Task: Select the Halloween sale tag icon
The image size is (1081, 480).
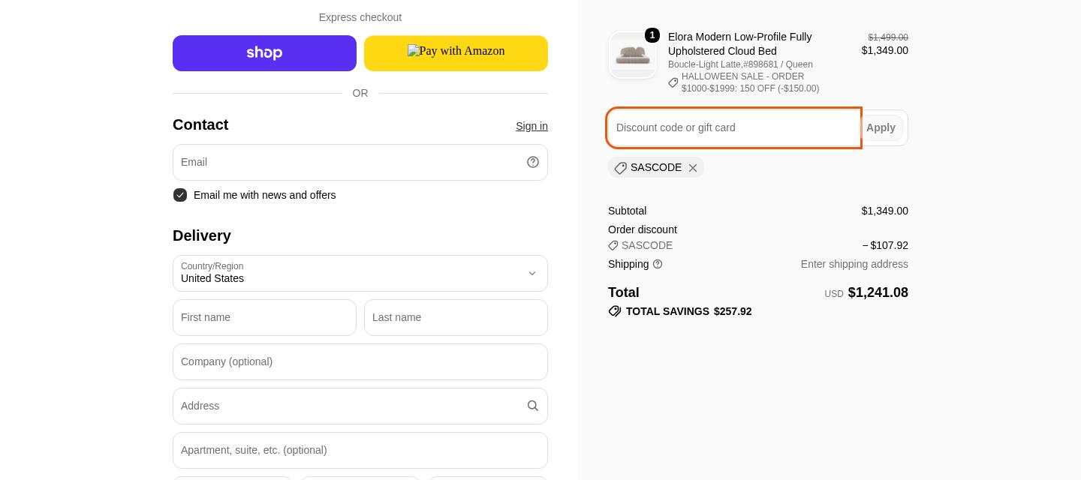Action: click(x=673, y=82)
